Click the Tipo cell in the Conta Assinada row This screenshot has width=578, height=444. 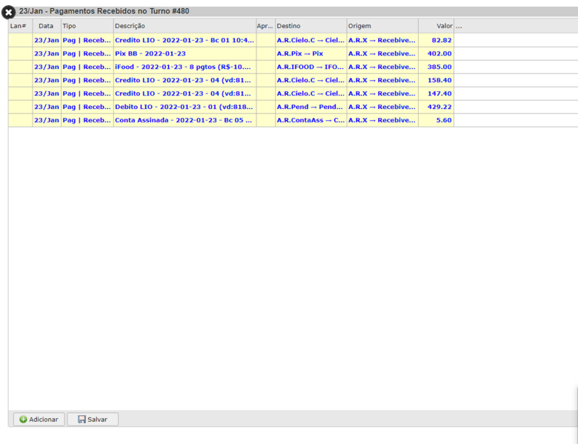coord(87,120)
